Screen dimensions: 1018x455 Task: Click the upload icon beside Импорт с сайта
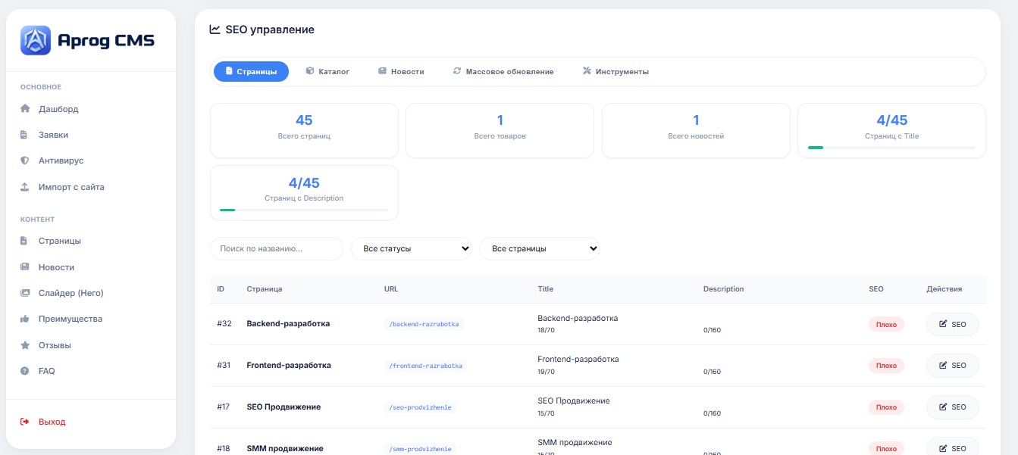tap(25, 187)
